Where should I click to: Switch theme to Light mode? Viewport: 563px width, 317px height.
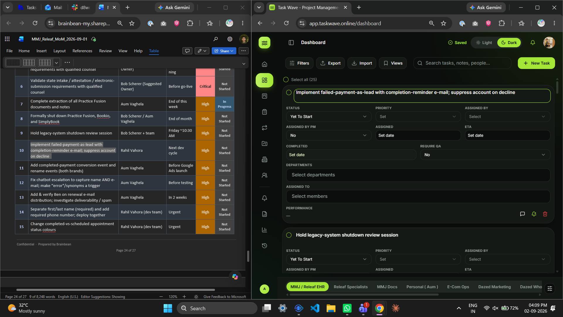tap(484, 43)
